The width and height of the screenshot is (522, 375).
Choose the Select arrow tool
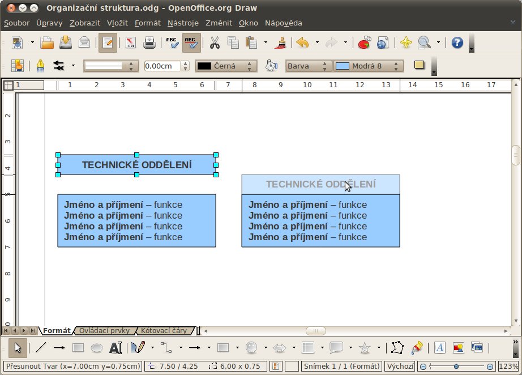(18, 348)
